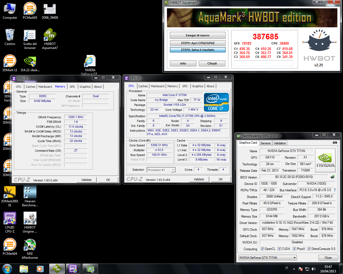Switch to Caches tab in right CPU-Z
343x274 pixels.
pos(143,86)
